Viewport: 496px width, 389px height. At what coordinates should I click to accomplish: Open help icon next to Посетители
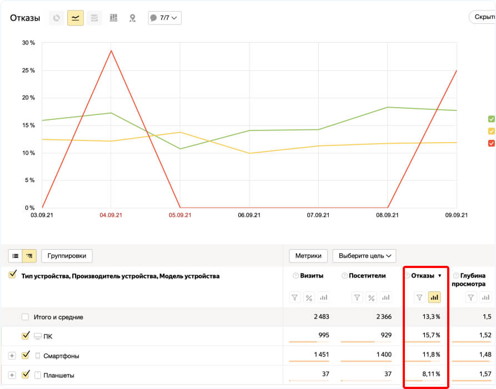click(x=344, y=276)
